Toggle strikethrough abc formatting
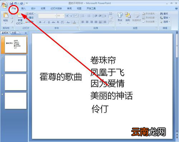 53,22
